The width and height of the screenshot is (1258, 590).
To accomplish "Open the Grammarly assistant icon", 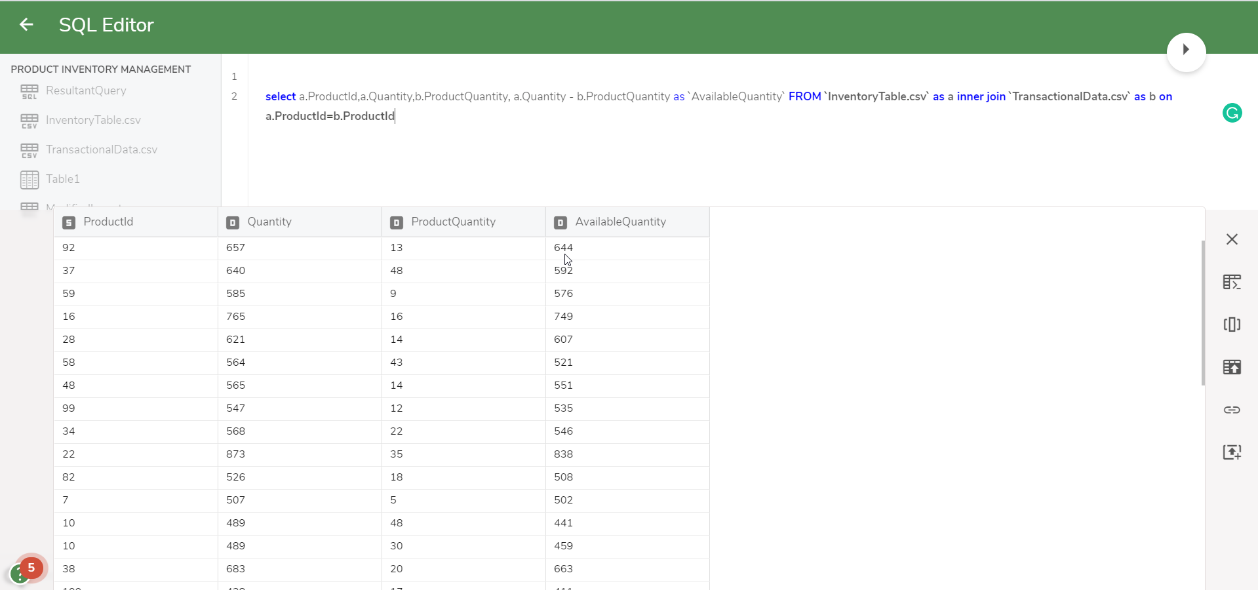I will click(1232, 113).
